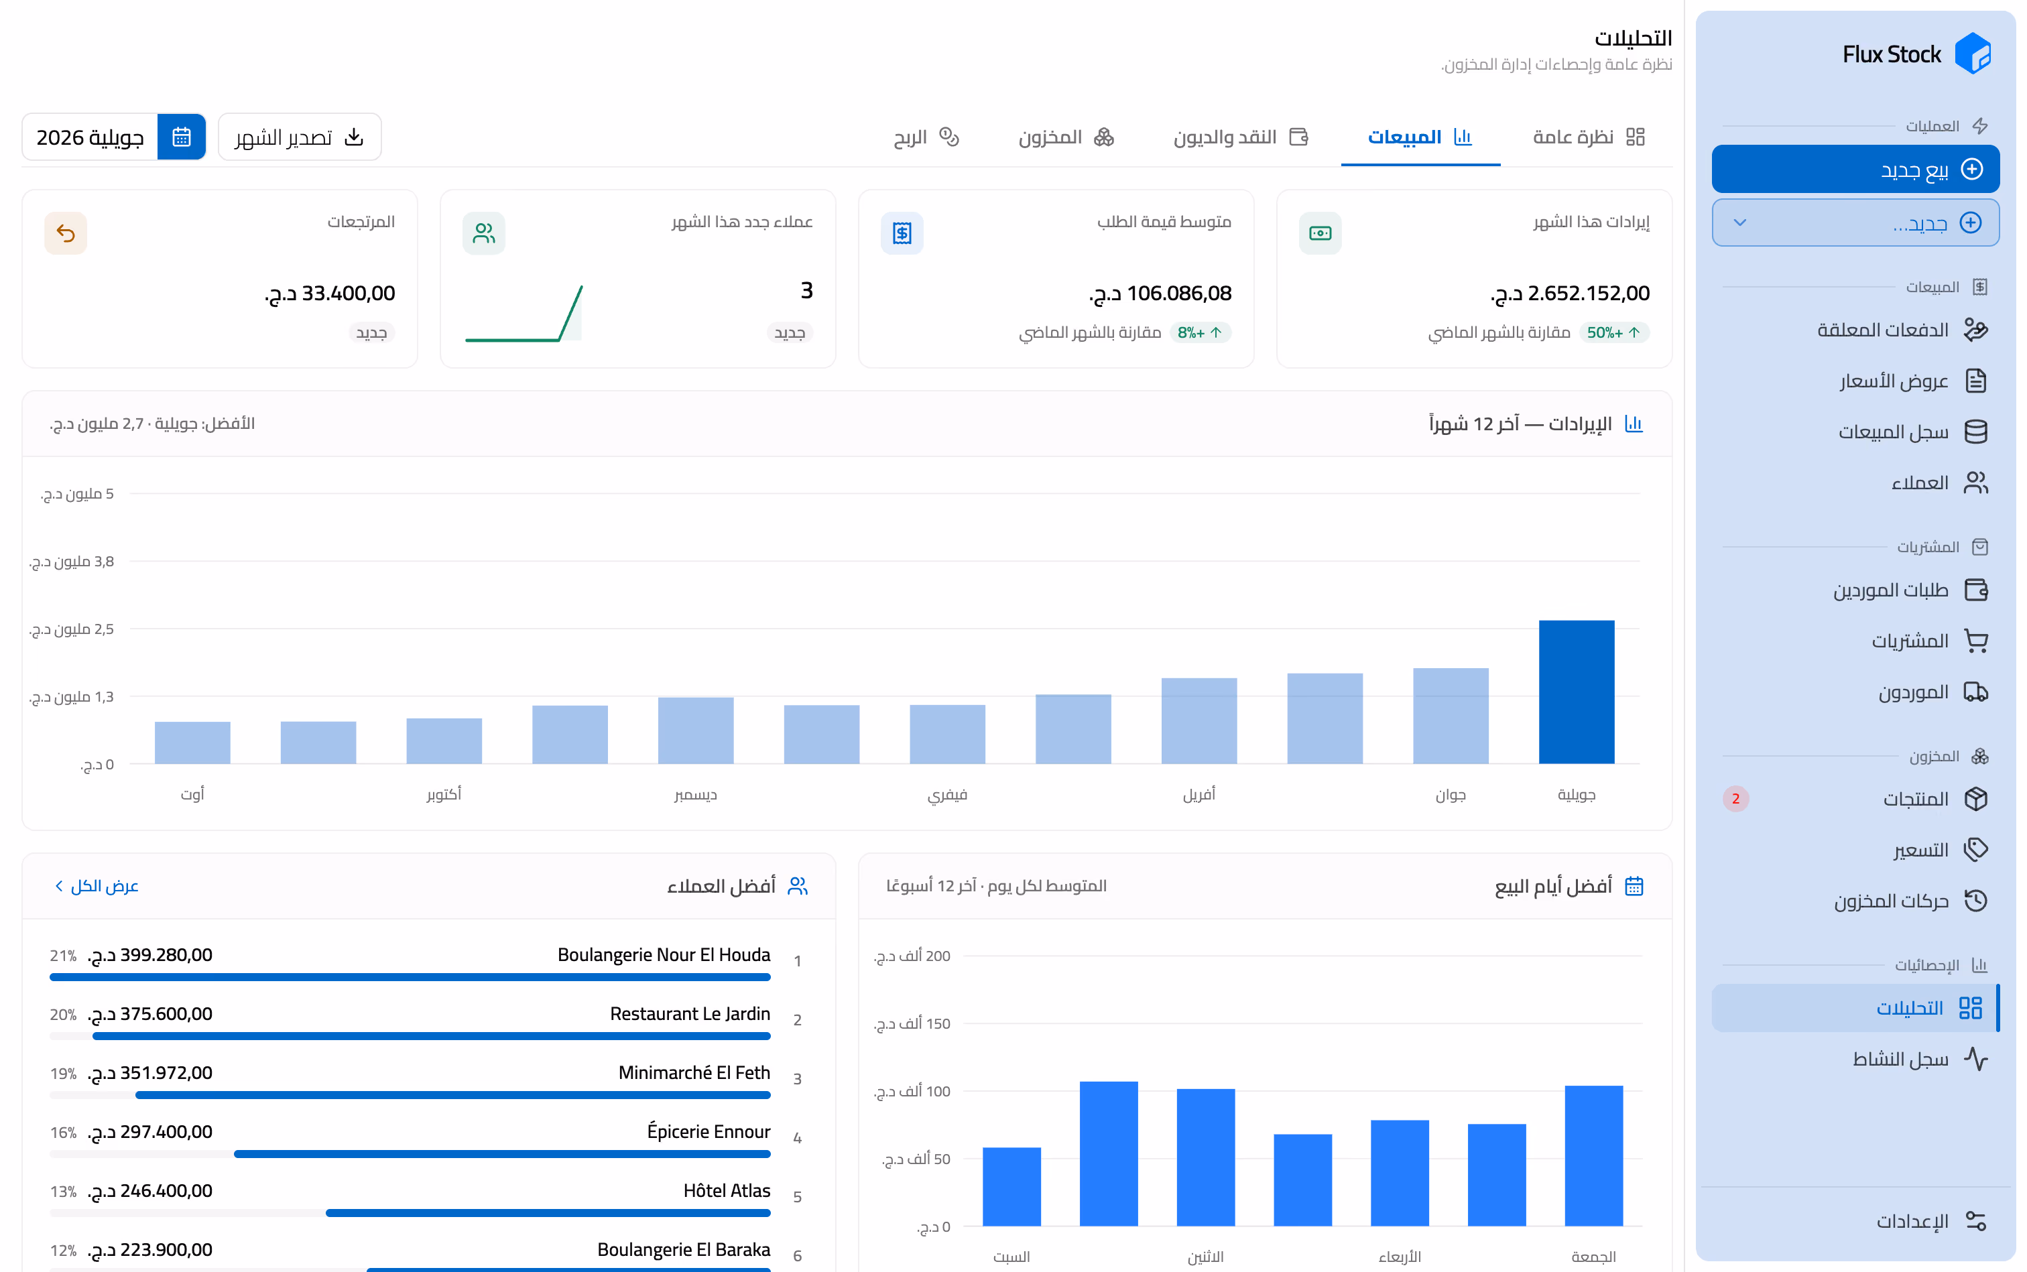Click the السبت sales bar

pos(1011,1186)
